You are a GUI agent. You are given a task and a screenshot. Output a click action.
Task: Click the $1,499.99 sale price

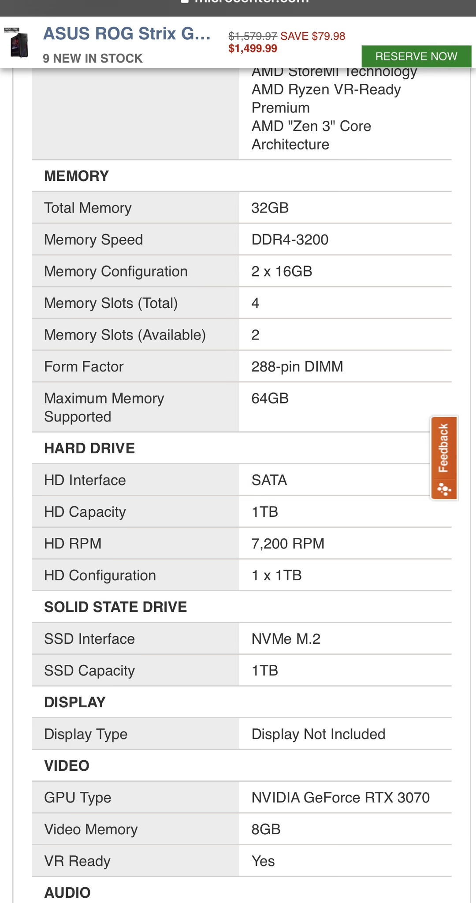click(253, 49)
